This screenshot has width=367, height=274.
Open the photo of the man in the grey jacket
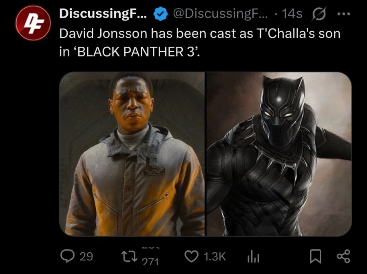(x=132, y=154)
